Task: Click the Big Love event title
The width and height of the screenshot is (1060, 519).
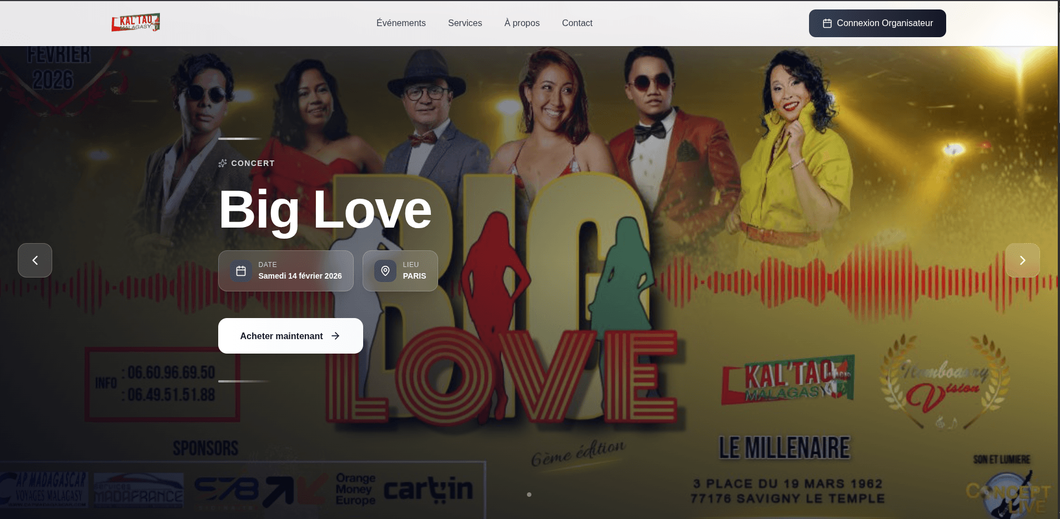Action: [325, 210]
